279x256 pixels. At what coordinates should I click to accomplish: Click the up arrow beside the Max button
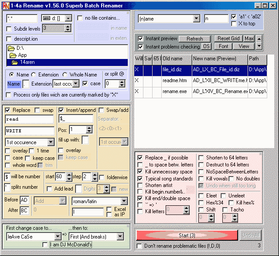click(x=259, y=38)
